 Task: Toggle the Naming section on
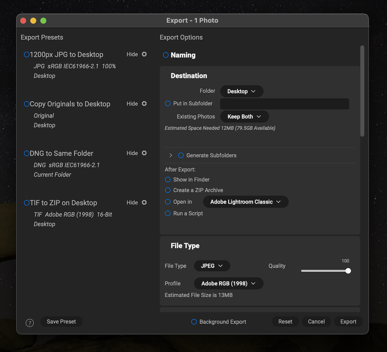click(165, 55)
